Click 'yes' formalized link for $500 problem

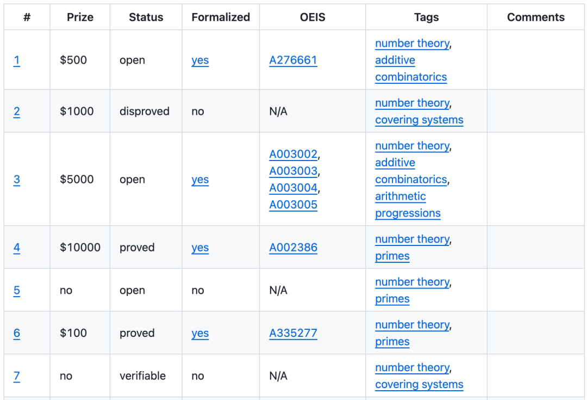coord(200,60)
